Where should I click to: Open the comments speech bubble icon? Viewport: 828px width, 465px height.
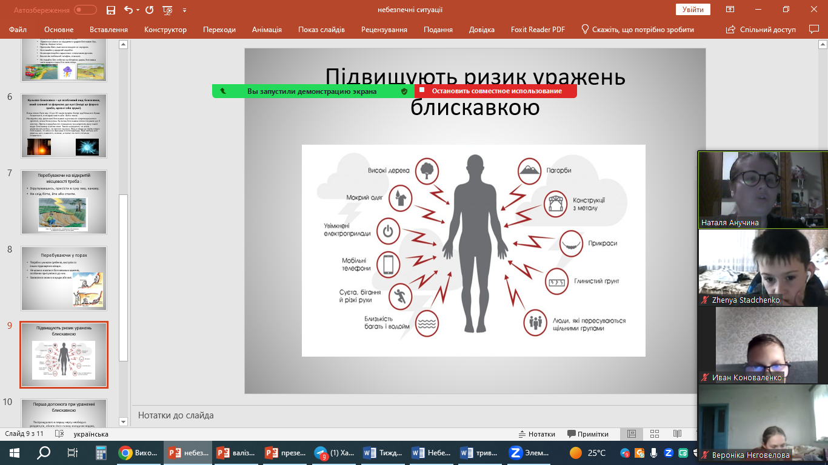[x=814, y=29]
